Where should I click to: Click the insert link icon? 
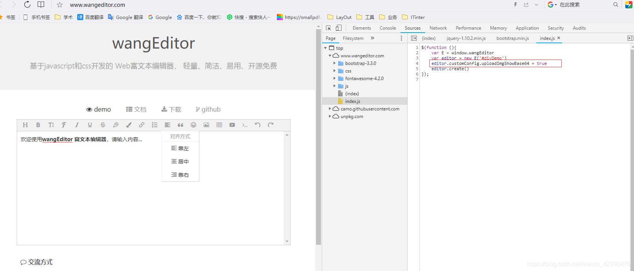(x=141, y=125)
